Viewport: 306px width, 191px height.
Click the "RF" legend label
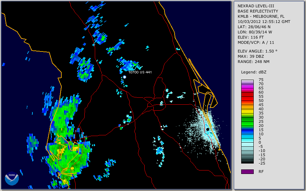tap(261, 172)
